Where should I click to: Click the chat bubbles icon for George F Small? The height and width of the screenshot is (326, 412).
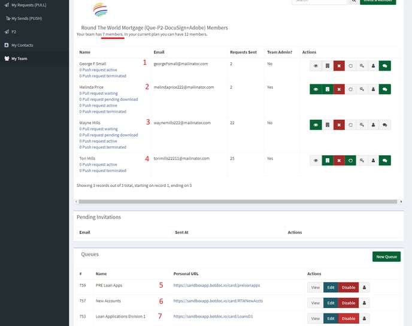[384, 66]
